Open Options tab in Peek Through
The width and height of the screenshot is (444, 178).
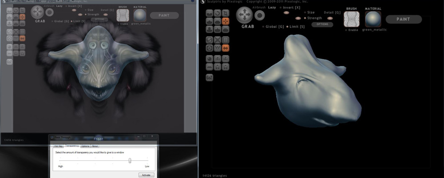[85, 146]
